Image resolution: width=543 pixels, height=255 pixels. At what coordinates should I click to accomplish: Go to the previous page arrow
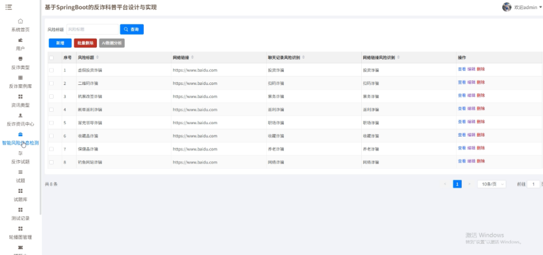[x=445, y=184]
